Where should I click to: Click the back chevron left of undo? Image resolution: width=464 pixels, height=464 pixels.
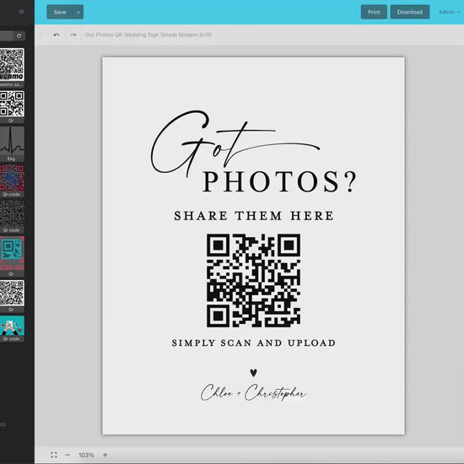[41, 35]
